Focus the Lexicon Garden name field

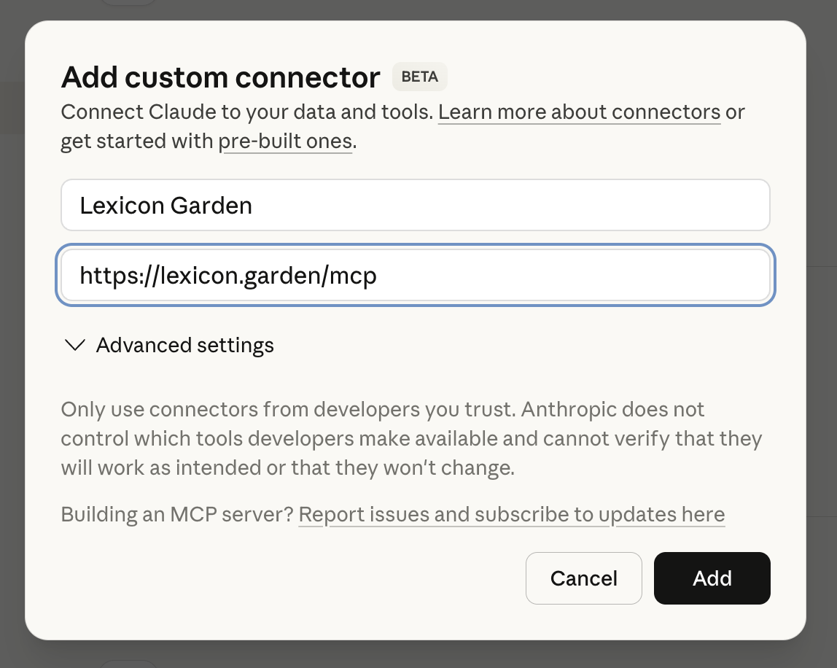(415, 206)
